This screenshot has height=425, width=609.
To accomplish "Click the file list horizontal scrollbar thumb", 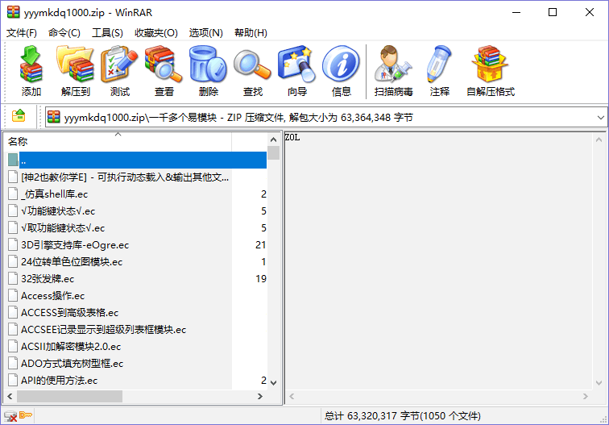I will (x=69, y=396).
